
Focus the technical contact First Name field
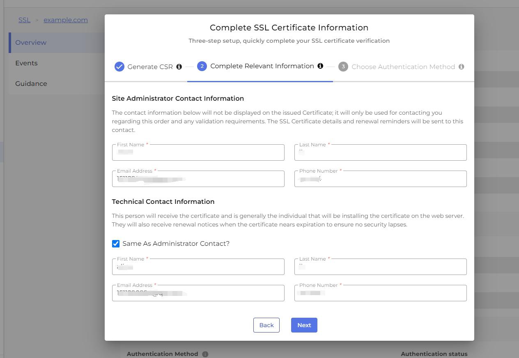click(198, 267)
